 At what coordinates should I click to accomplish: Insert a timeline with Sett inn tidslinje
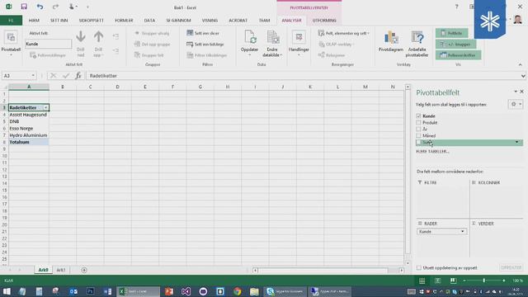205,44
